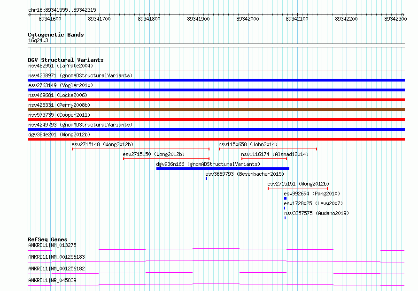Screen dimensions: 418x291
Task: Click the 89342300 ruler tick label
Action: 395,19
